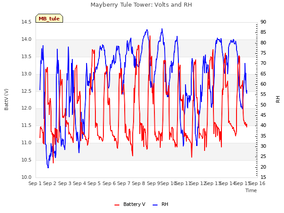Click the 50 right axis tick
Screen dimensions: 284x213
(x=263, y=105)
